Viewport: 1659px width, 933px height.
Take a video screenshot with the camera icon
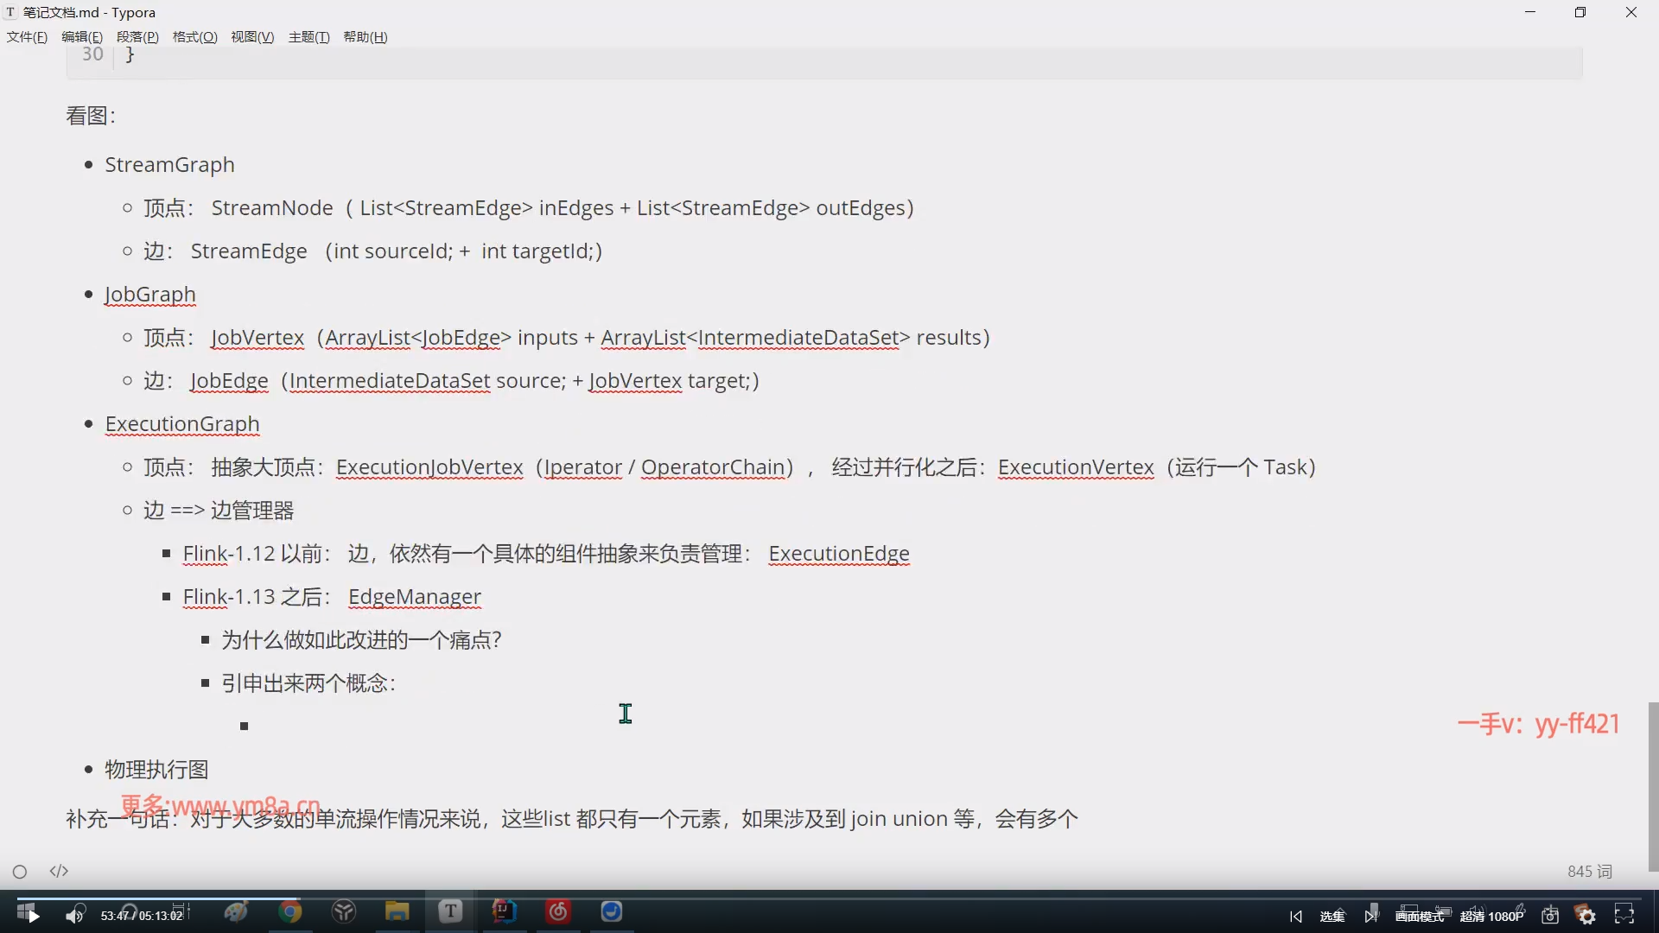[x=1550, y=916]
